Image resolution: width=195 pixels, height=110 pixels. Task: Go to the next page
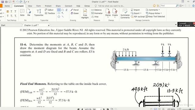point(104,109)
